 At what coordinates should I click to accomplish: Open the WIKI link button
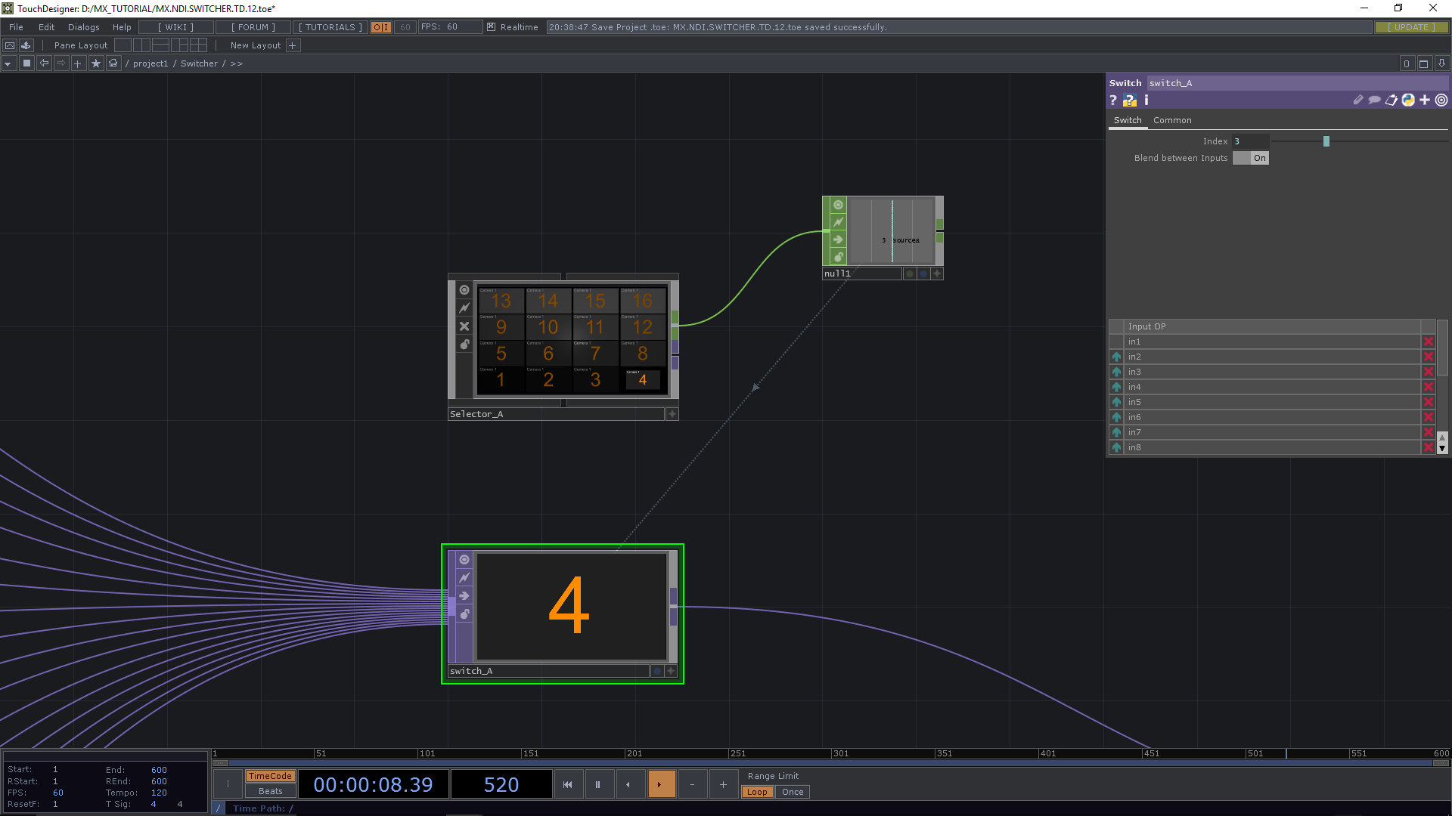176,27
